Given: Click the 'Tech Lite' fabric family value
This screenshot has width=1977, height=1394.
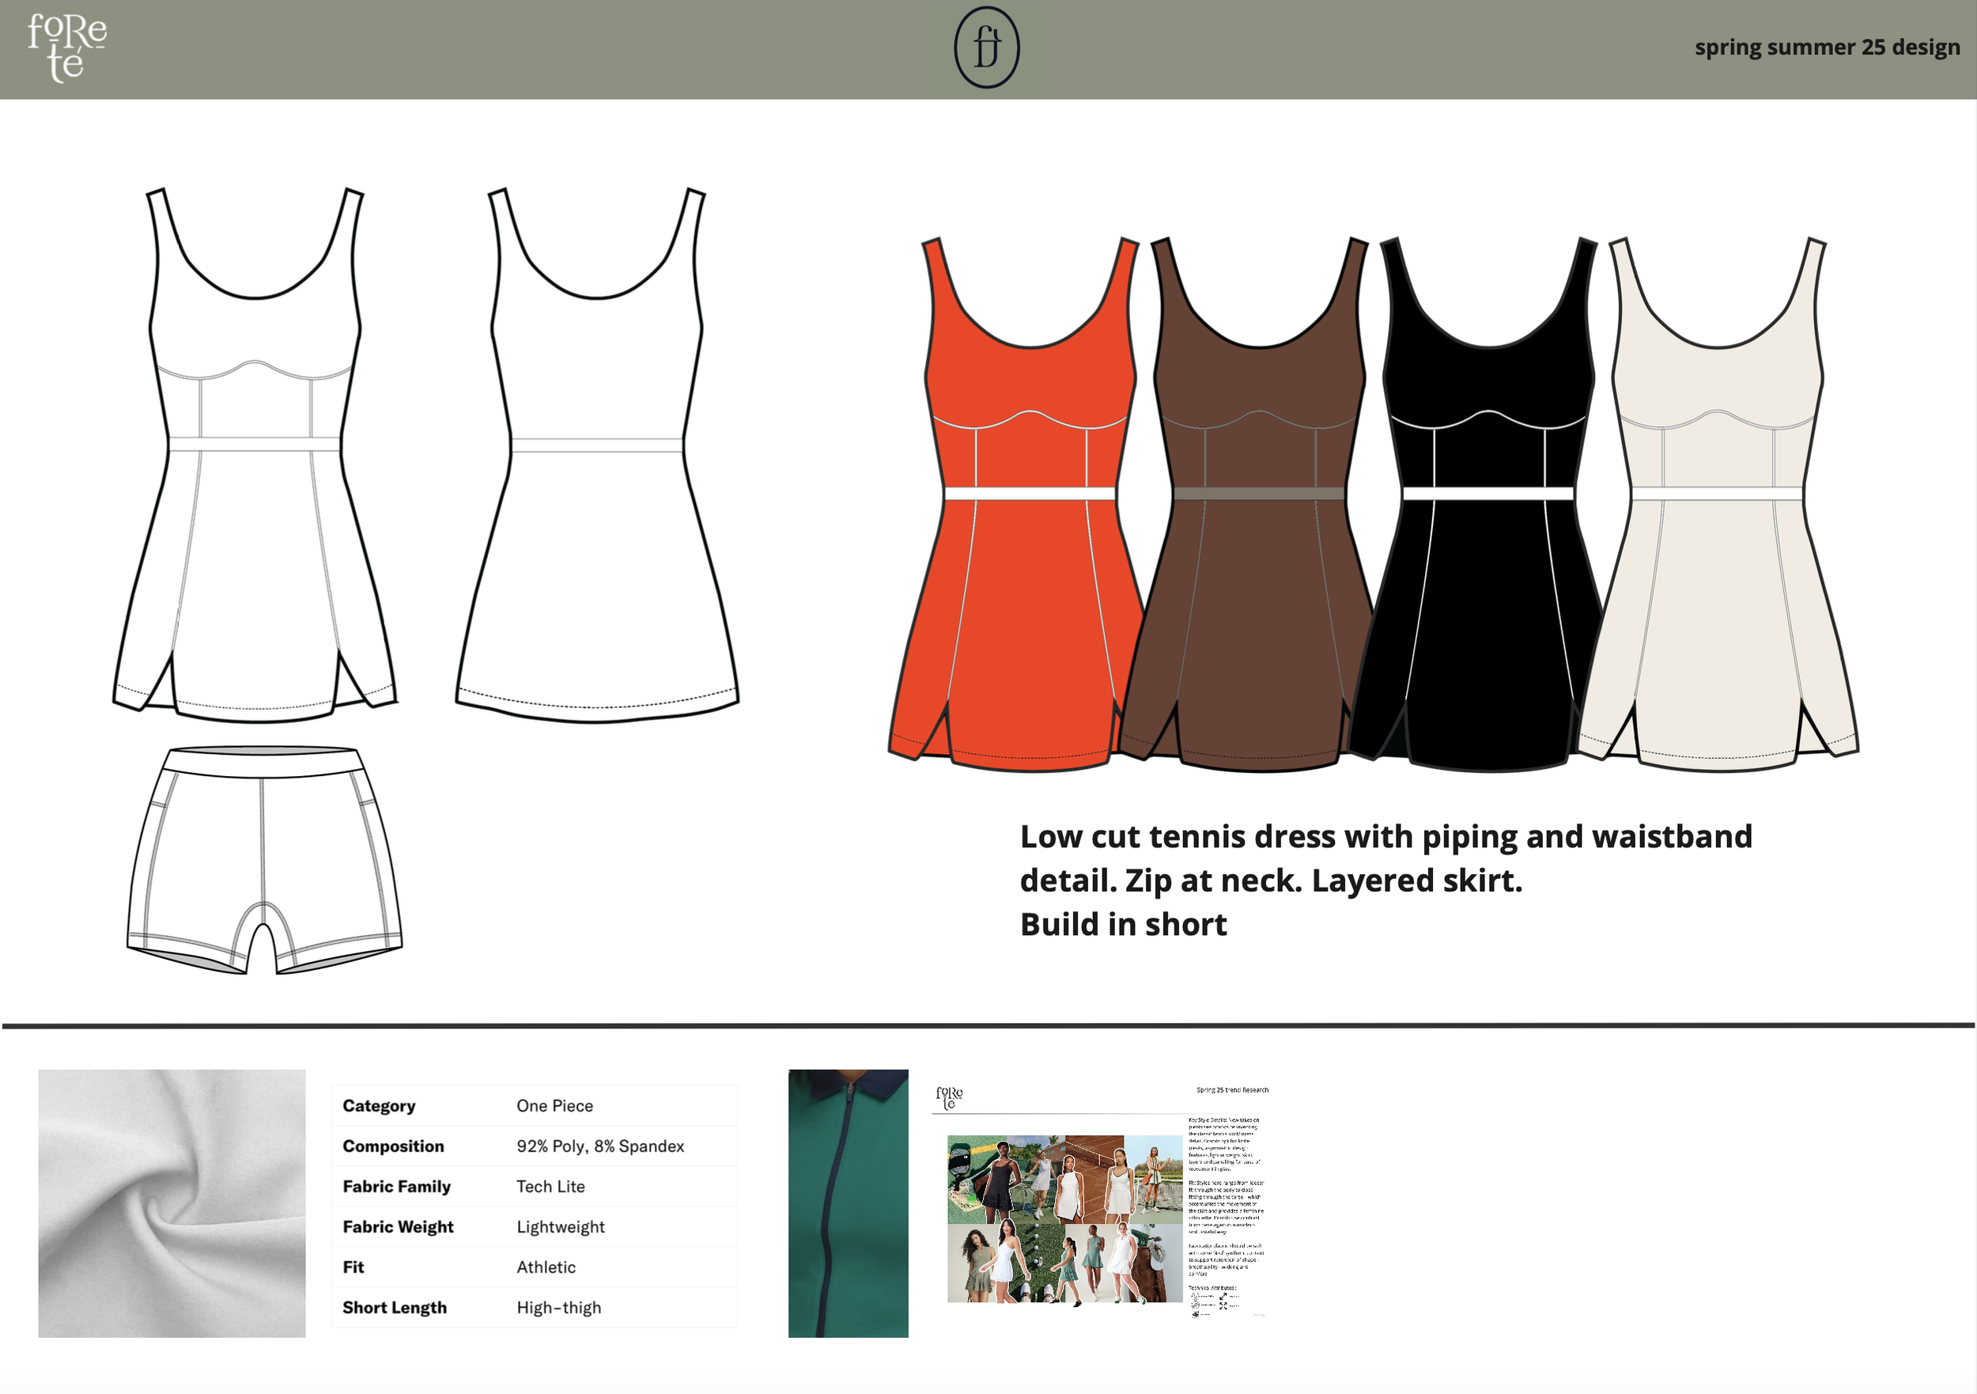Looking at the screenshot, I should tap(550, 1187).
